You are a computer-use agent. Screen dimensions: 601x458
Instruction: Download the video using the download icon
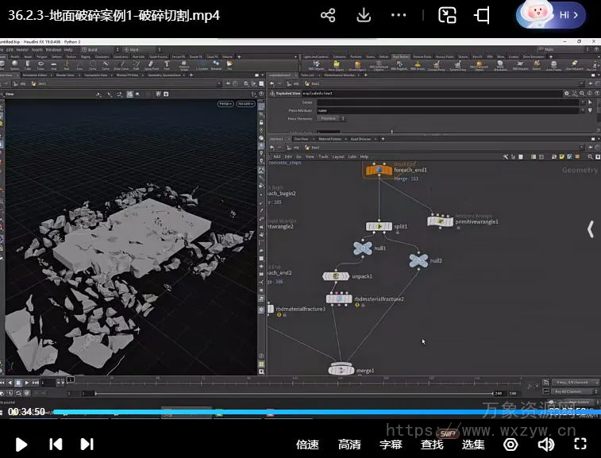364,16
